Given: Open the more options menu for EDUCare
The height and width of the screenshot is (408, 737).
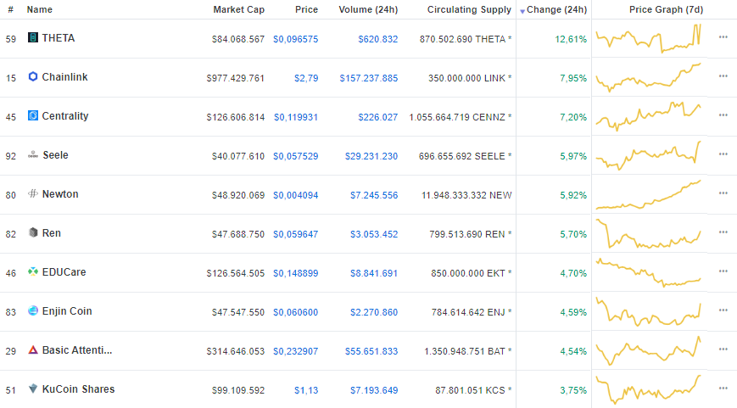Looking at the screenshot, I should pos(723,271).
